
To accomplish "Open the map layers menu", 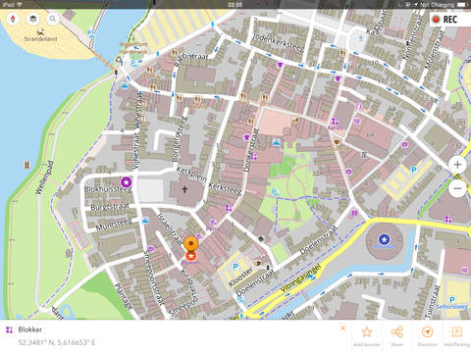I will click(x=32, y=19).
